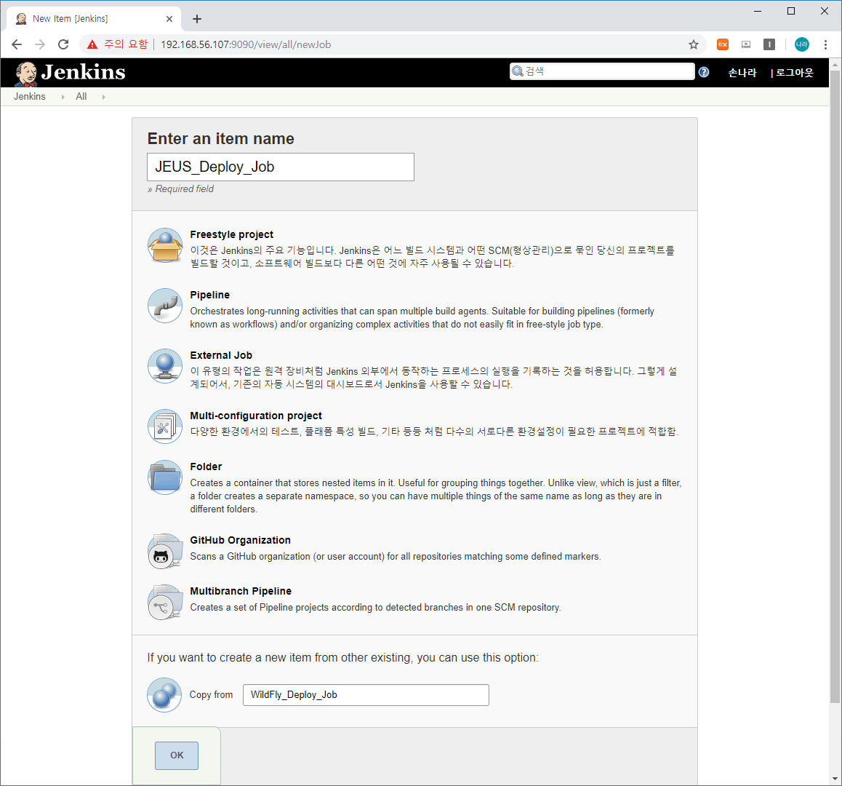Select the Freestyle project title

tap(231, 234)
